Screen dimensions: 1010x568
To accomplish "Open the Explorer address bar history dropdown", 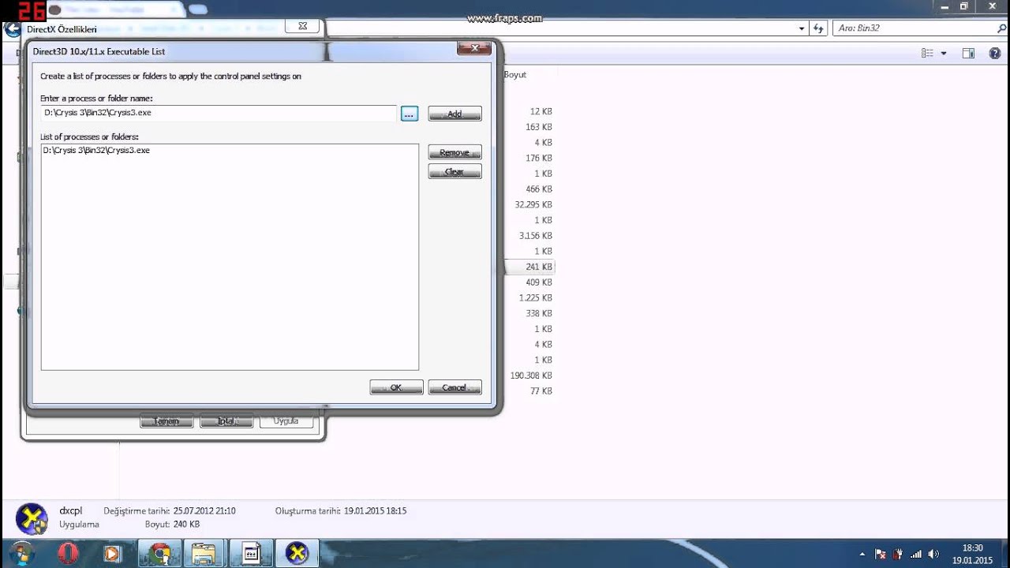I will click(x=802, y=28).
